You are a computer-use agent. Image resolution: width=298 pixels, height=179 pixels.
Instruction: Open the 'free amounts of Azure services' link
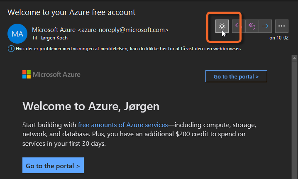[123, 125]
